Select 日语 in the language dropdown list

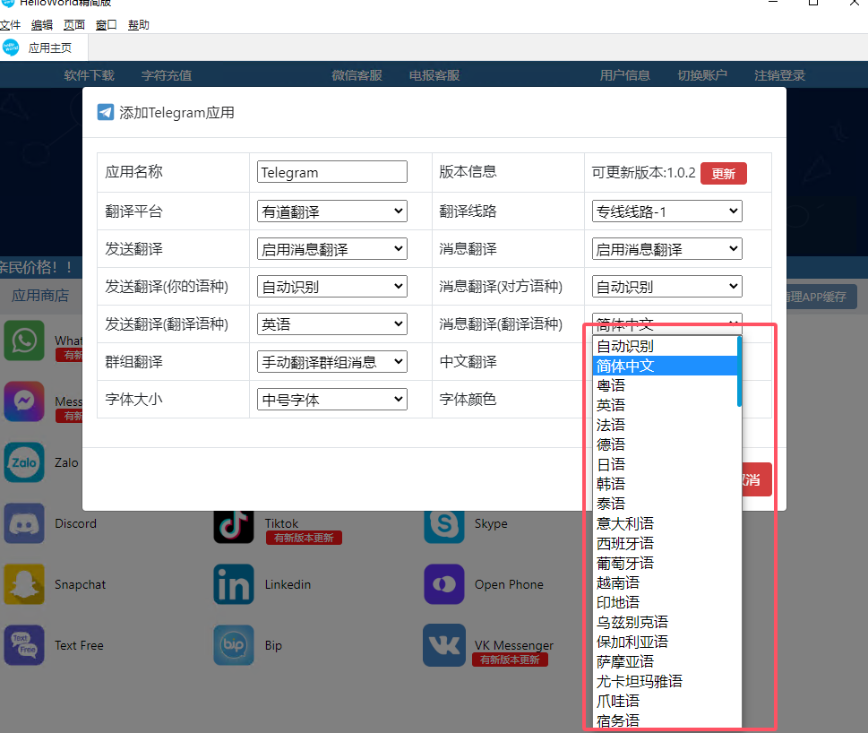point(612,464)
